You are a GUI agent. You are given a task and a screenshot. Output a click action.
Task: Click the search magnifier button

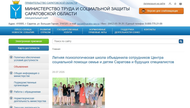181,41
